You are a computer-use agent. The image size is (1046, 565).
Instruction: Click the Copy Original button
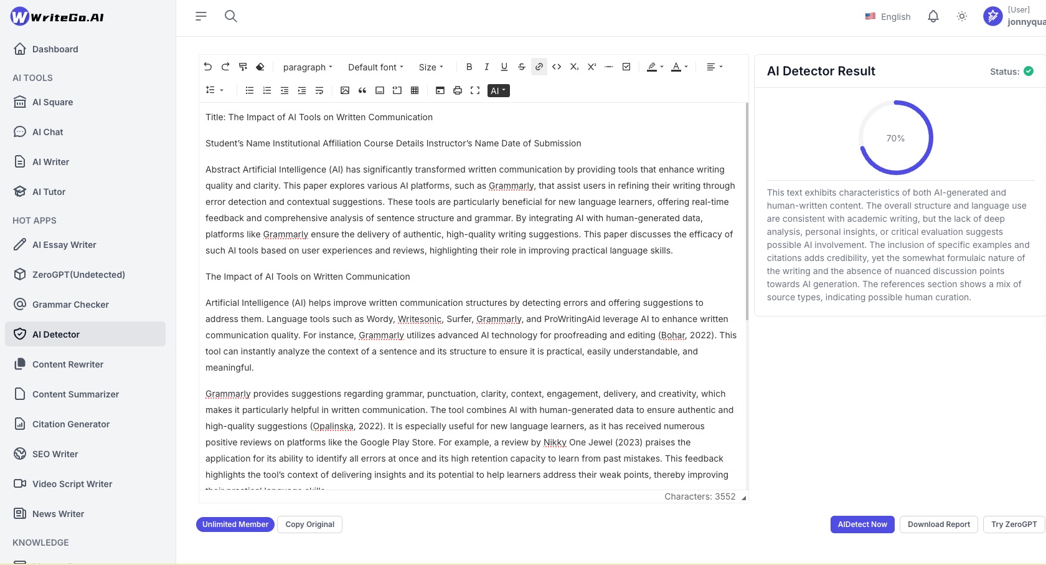pos(310,525)
